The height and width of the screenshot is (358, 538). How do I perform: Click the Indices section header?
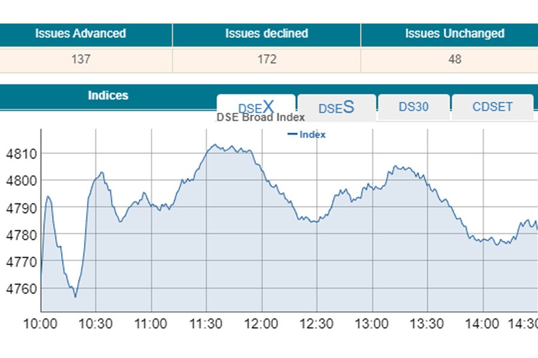tap(108, 95)
